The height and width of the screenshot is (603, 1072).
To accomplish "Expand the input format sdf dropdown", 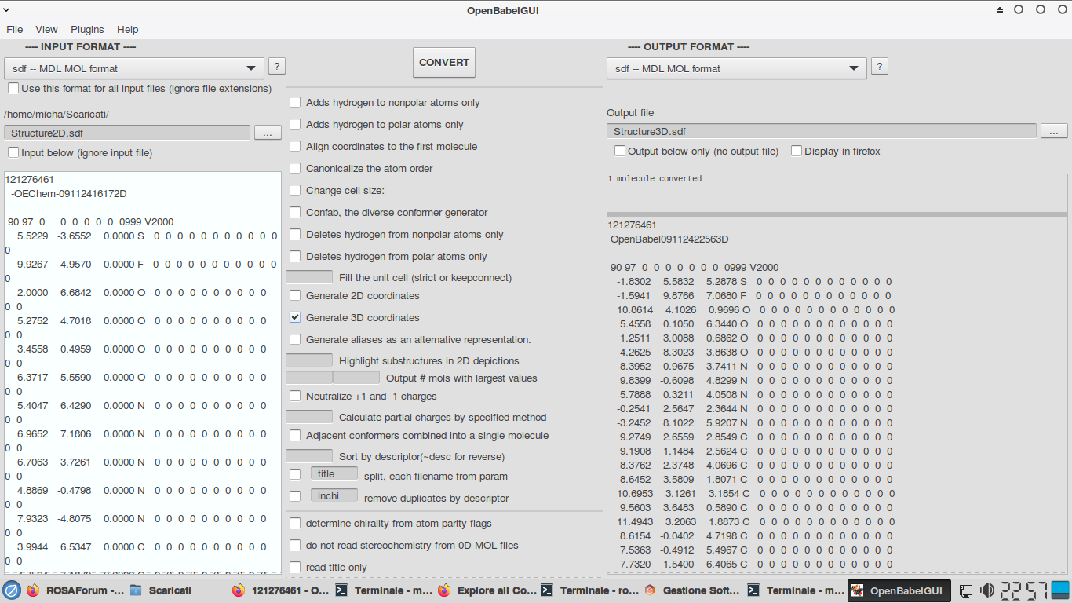I will coord(134,69).
